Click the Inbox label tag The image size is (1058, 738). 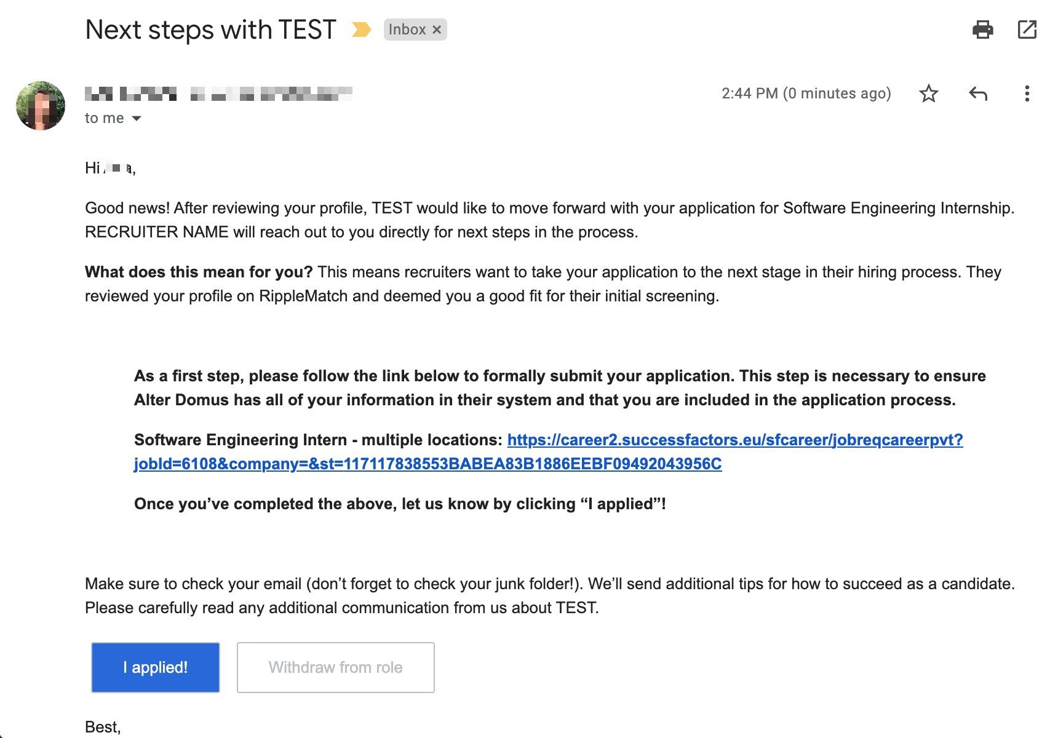[x=407, y=30]
